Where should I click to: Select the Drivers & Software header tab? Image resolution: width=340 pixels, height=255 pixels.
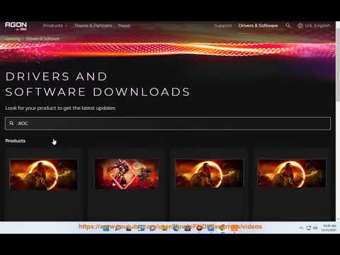pos(258,25)
